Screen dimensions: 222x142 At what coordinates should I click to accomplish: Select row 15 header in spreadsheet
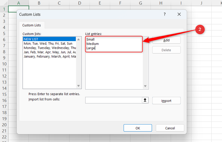tap(4, 94)
